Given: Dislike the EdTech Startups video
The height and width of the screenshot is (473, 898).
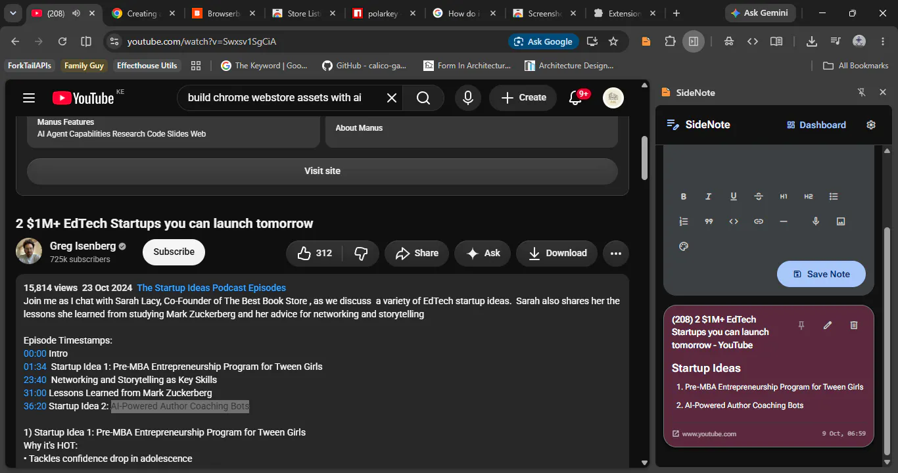Looking at the screenshot, I should [361, 253].
